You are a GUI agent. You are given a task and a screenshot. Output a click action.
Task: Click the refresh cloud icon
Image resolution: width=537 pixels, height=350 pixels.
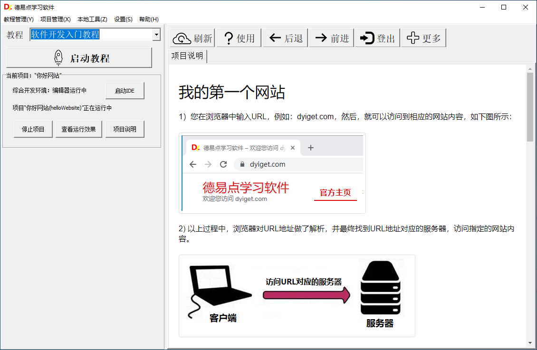182,38
